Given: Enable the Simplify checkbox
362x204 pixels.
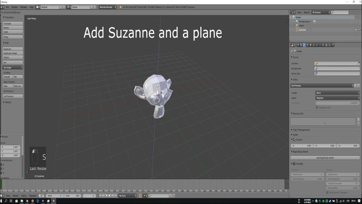Looking at the screenshot, I should pos(294,164).
